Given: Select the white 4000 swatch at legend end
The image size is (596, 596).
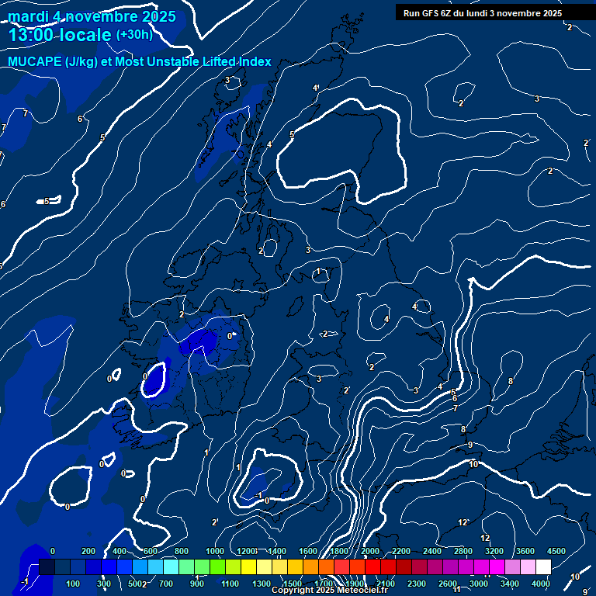Looking at the screenshot, I should point(543,567).
